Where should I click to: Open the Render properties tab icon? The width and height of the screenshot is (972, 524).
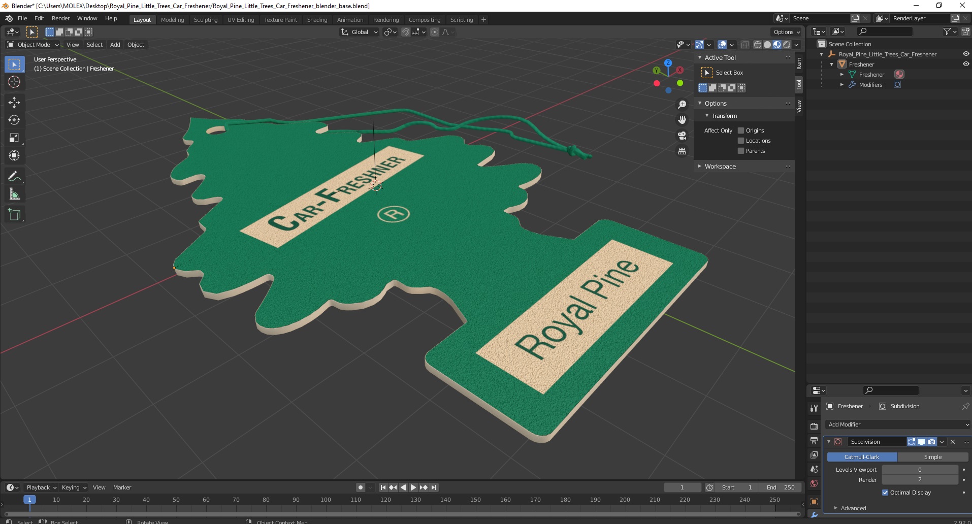(x=814, y=426)
